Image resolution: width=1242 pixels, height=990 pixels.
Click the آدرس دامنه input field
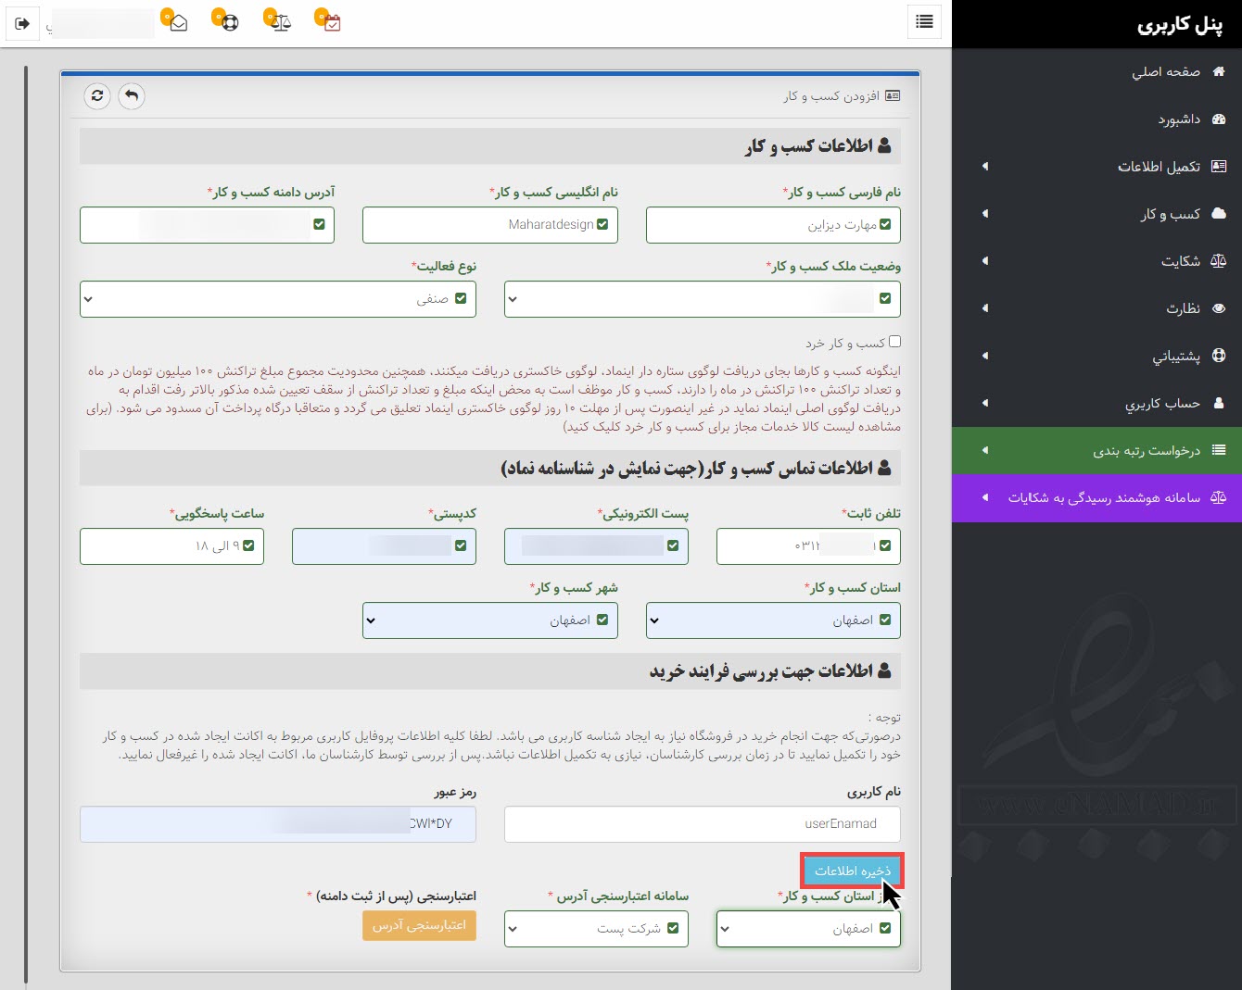click(x=207, y=225)
